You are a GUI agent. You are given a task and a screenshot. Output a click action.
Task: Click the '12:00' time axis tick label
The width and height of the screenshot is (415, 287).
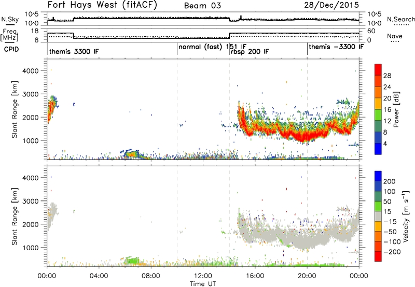[203, 276]
